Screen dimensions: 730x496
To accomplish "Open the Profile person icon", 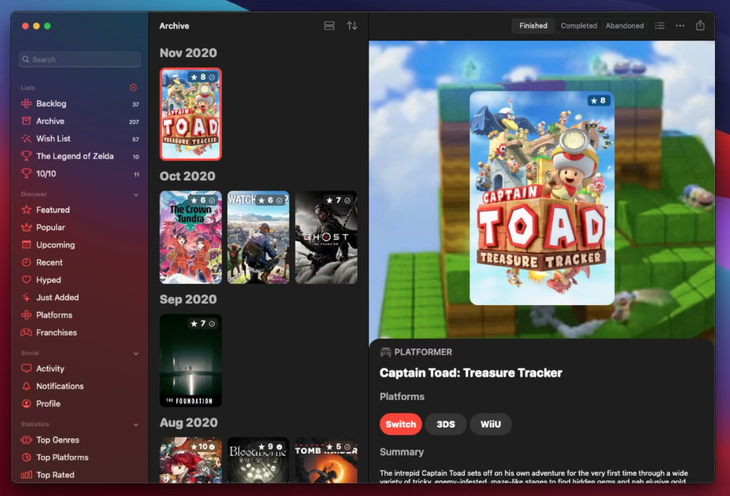I will click(26, 404).
